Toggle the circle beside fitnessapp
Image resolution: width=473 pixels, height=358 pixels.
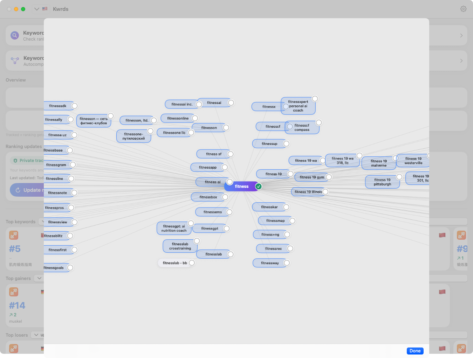[225, 168]
